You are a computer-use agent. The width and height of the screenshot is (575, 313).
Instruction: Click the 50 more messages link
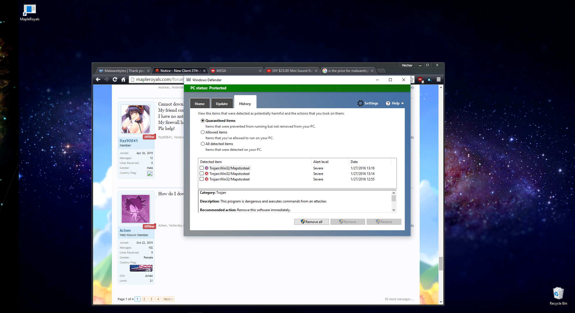pyautogui.click(x=399, y=299)
